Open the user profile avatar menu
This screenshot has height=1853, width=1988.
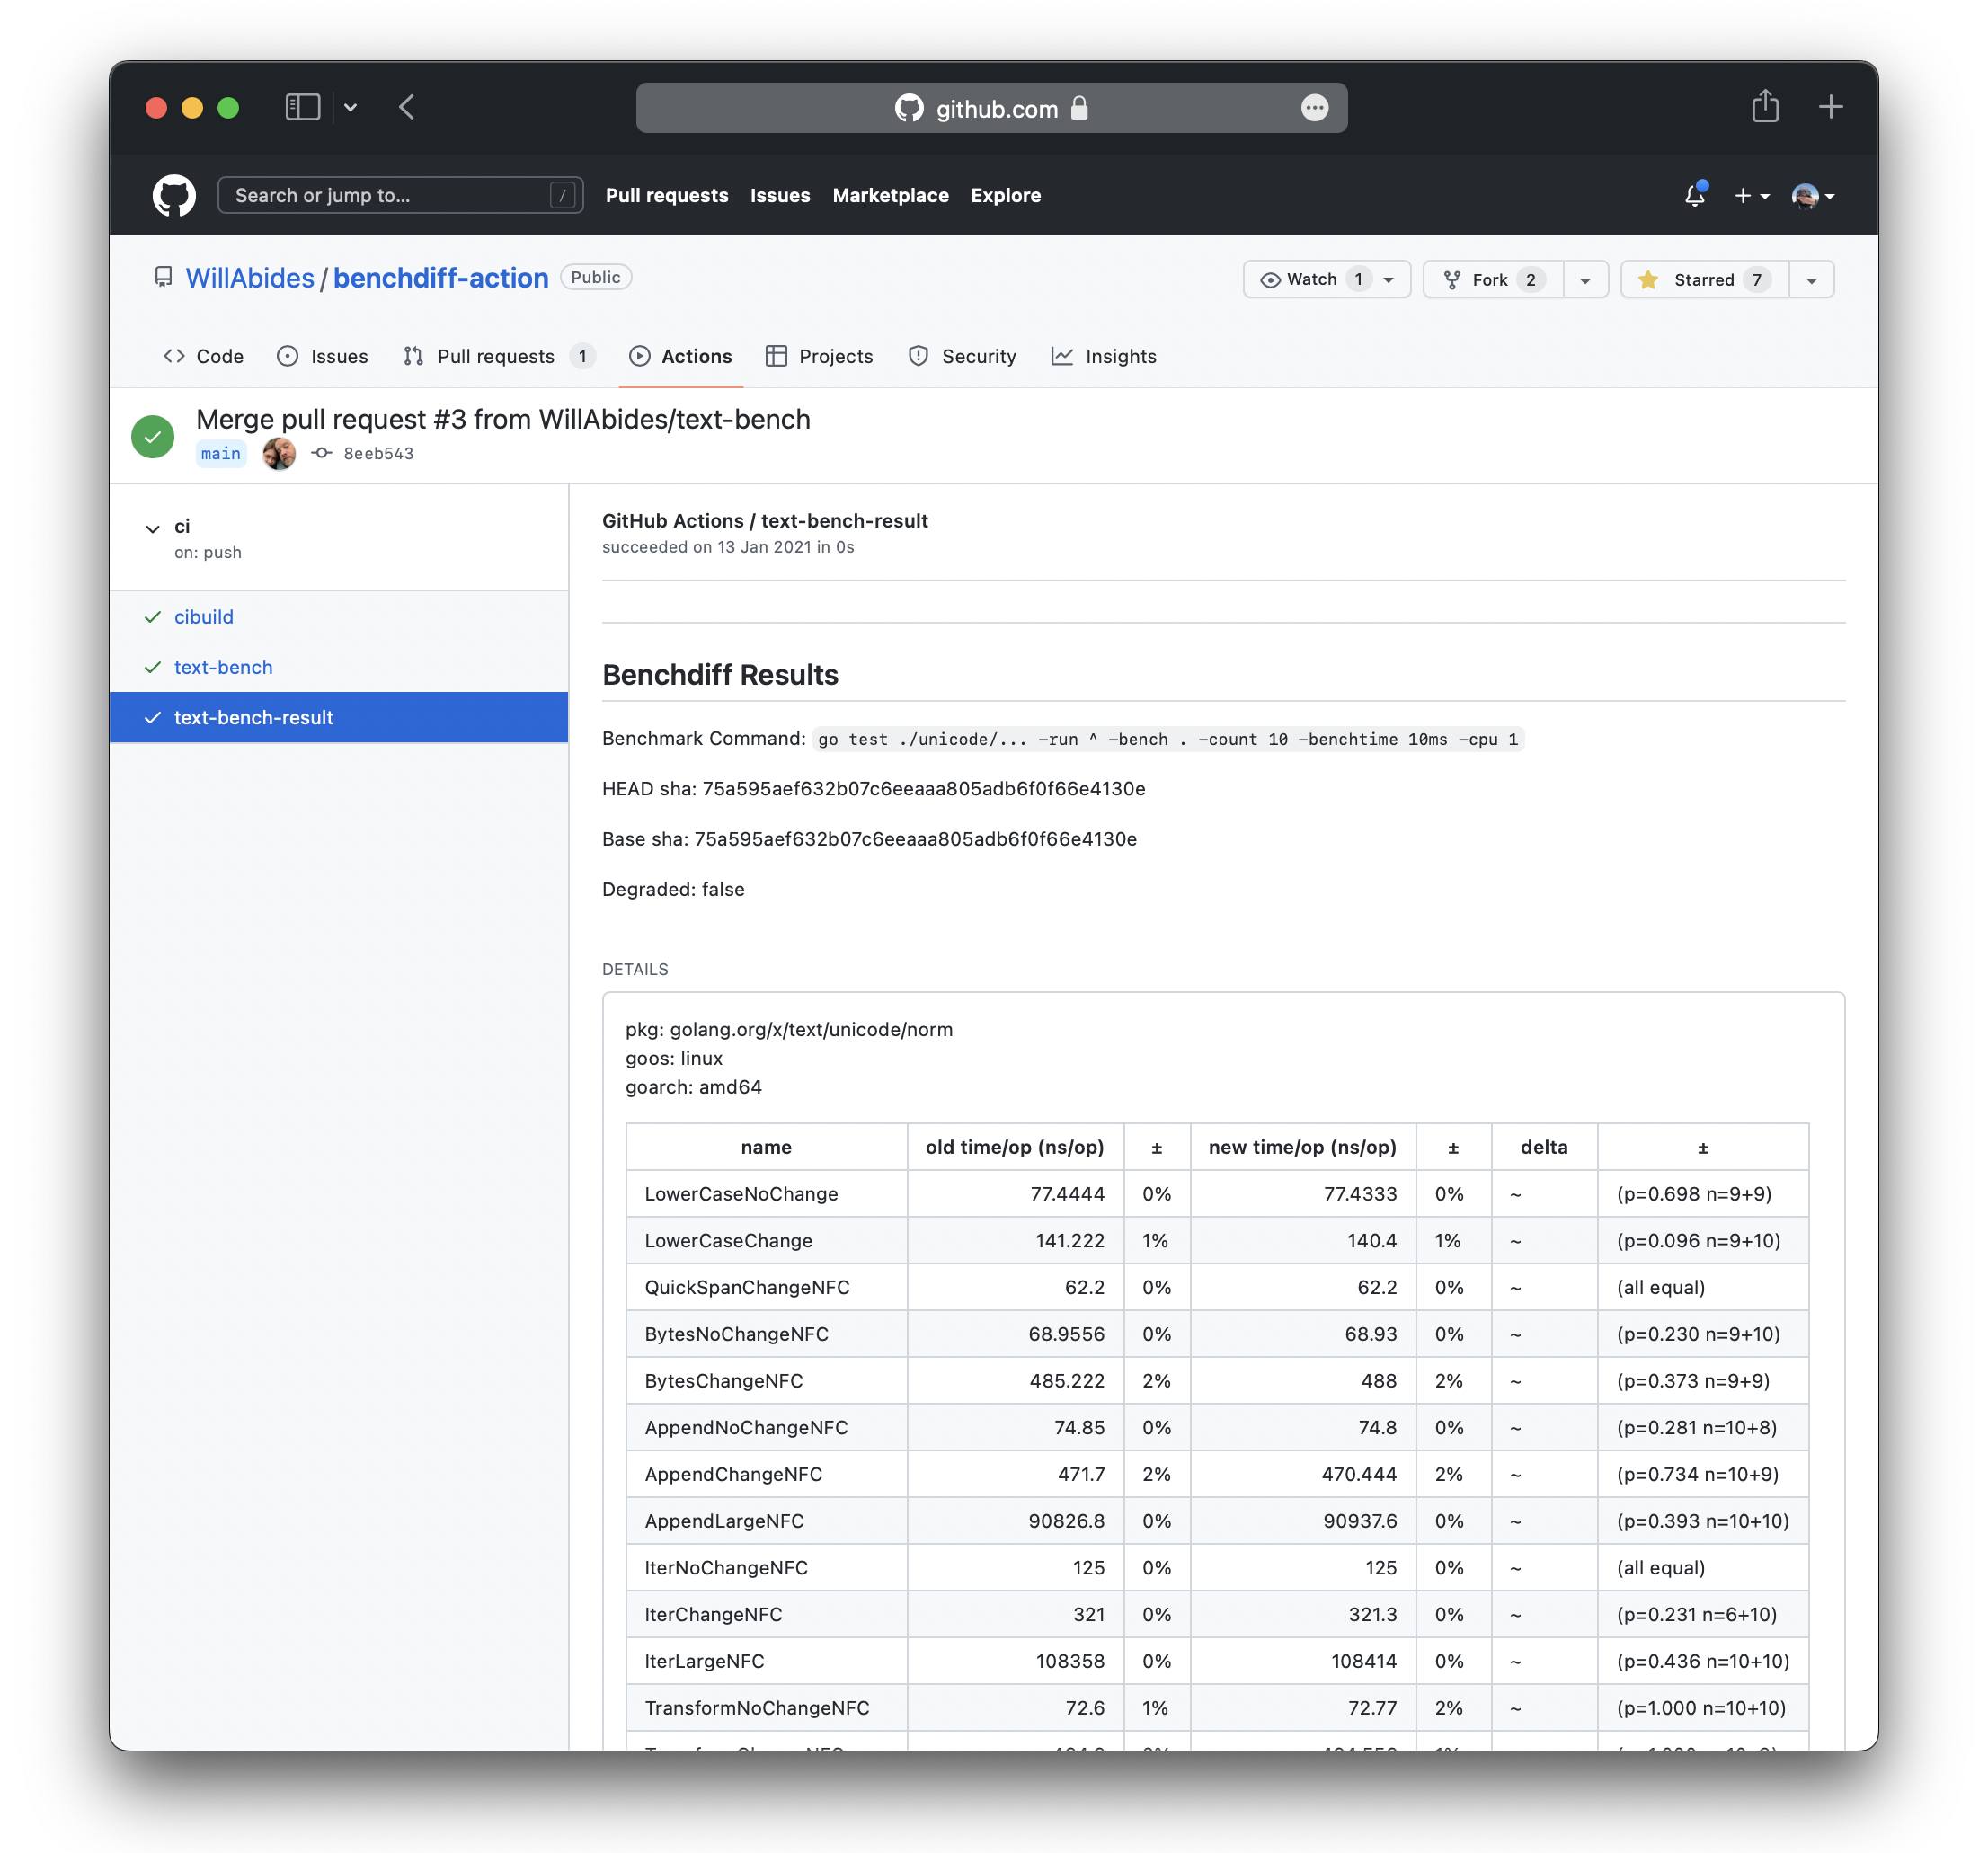click(x=1812, y=195)
